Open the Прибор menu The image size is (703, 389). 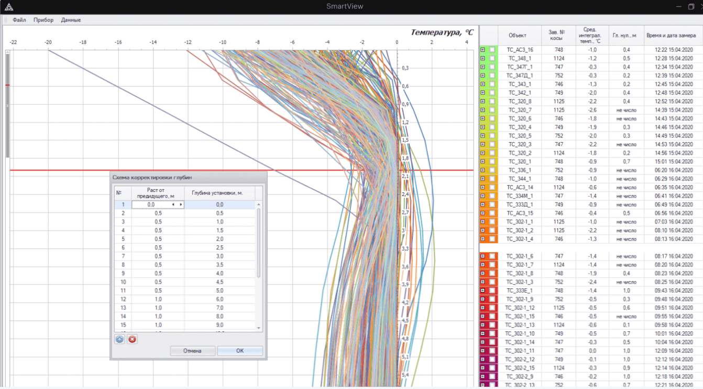pos(43,20)
